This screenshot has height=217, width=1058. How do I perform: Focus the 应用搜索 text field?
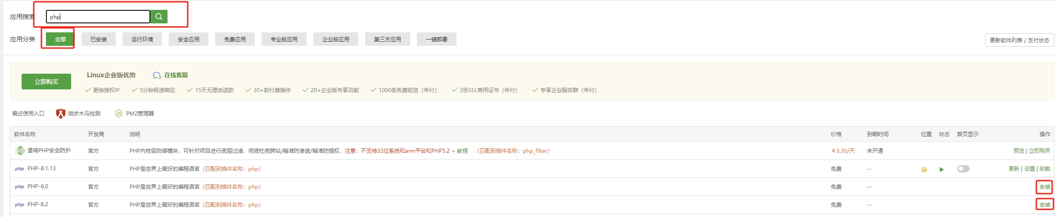tap(98, 17)
